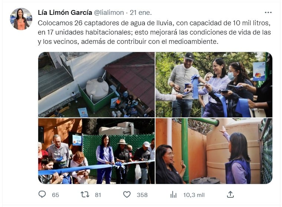Open the aerial water tank photo
282x207 pixels.
96,85
